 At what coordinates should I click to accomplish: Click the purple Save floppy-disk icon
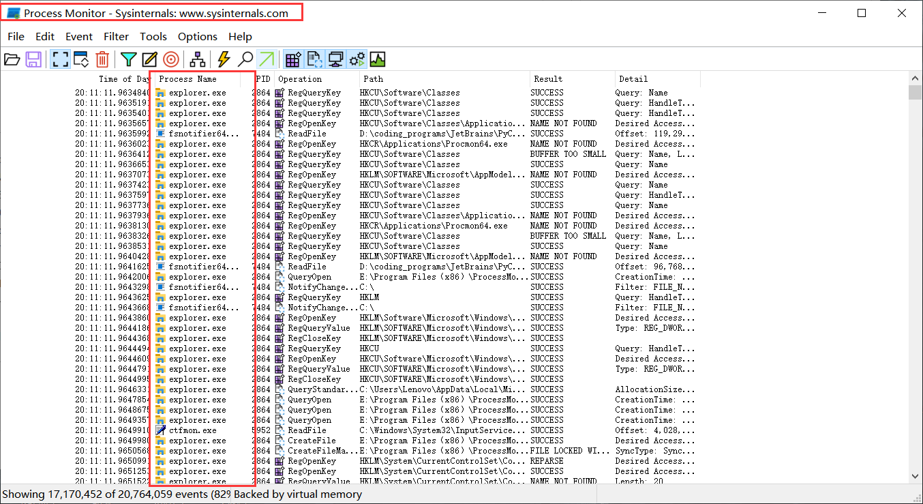tap(33, 59)
